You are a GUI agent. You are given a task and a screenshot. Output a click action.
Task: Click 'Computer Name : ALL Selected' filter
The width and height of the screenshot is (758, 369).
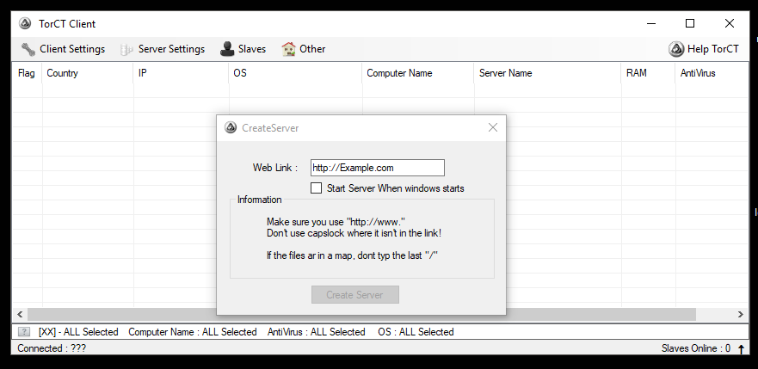coord(193,332)
